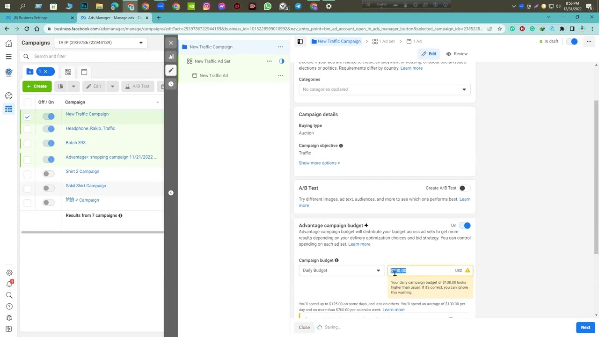Viewport: 599px width, 337px height.
Task: Open the Campaigns table grid icon
Action: [x=8, y=109]
